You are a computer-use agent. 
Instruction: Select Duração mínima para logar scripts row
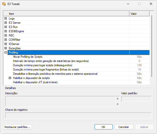[x=42, y=65]
